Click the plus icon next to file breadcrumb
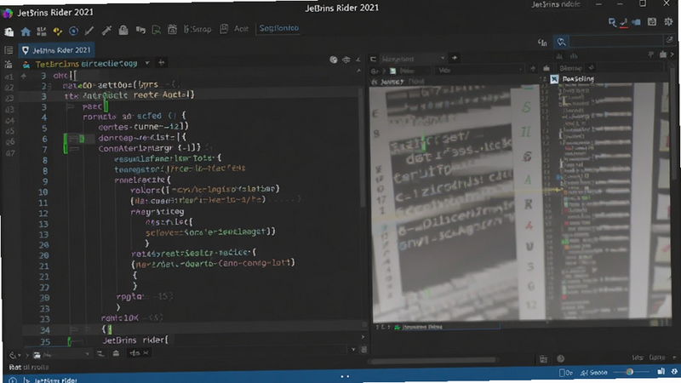The image size is (681, 383). coord(161,62)
